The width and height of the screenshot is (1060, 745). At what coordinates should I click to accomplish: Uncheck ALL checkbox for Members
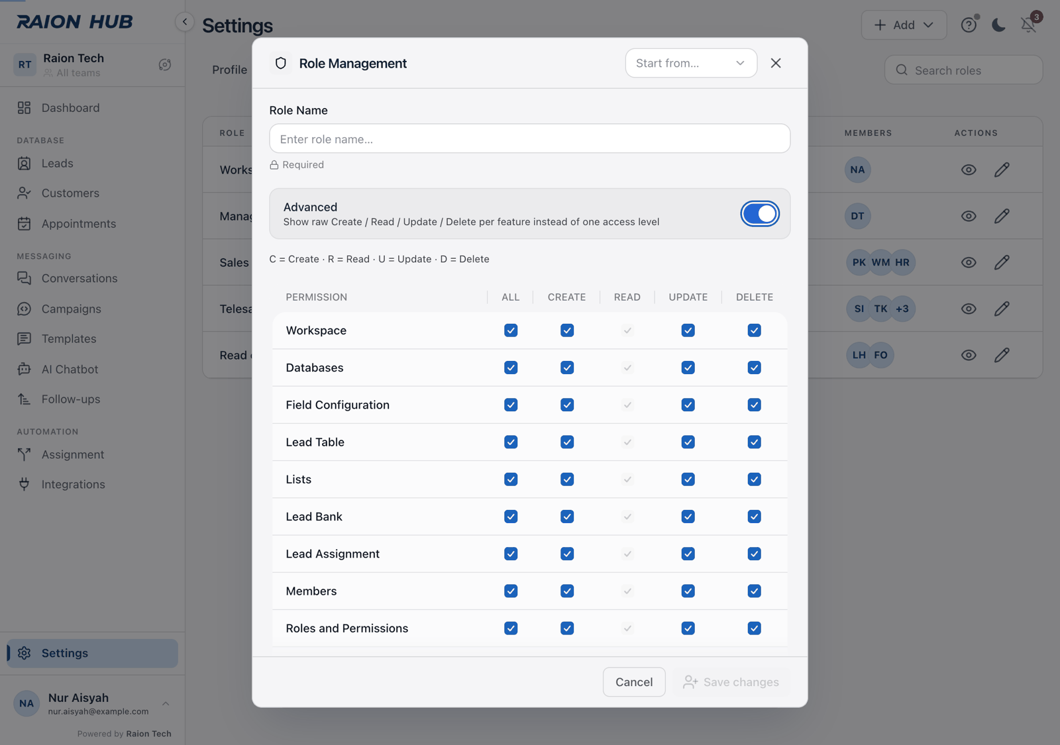point(510,591)
